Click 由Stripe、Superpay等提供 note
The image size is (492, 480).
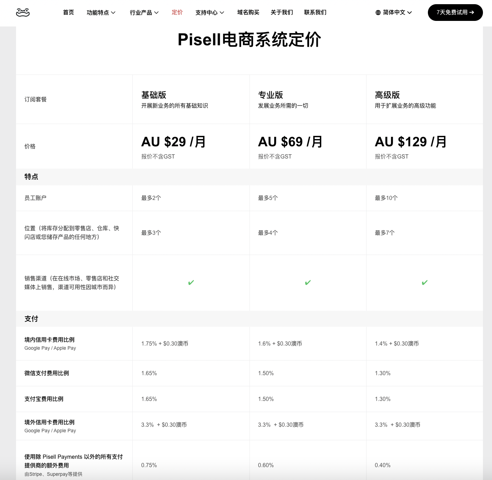(53, 474)
